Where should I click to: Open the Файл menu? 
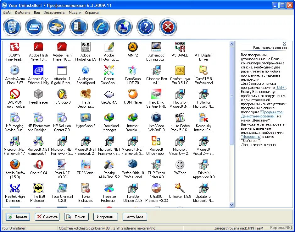(7, 13)
